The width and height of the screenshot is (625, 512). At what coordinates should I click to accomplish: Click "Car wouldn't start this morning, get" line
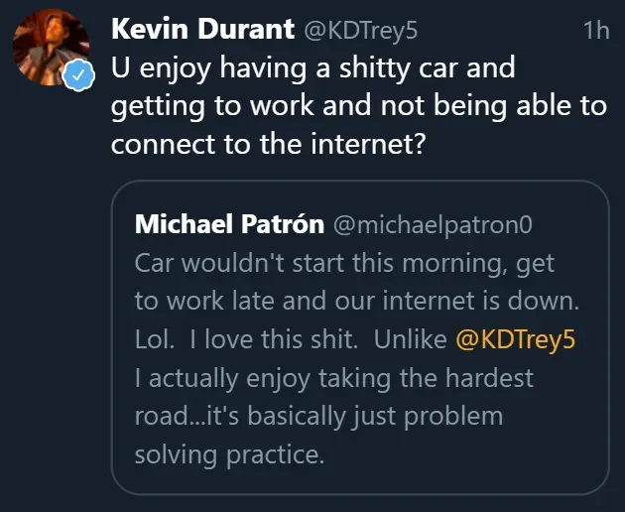pos(344,264)
